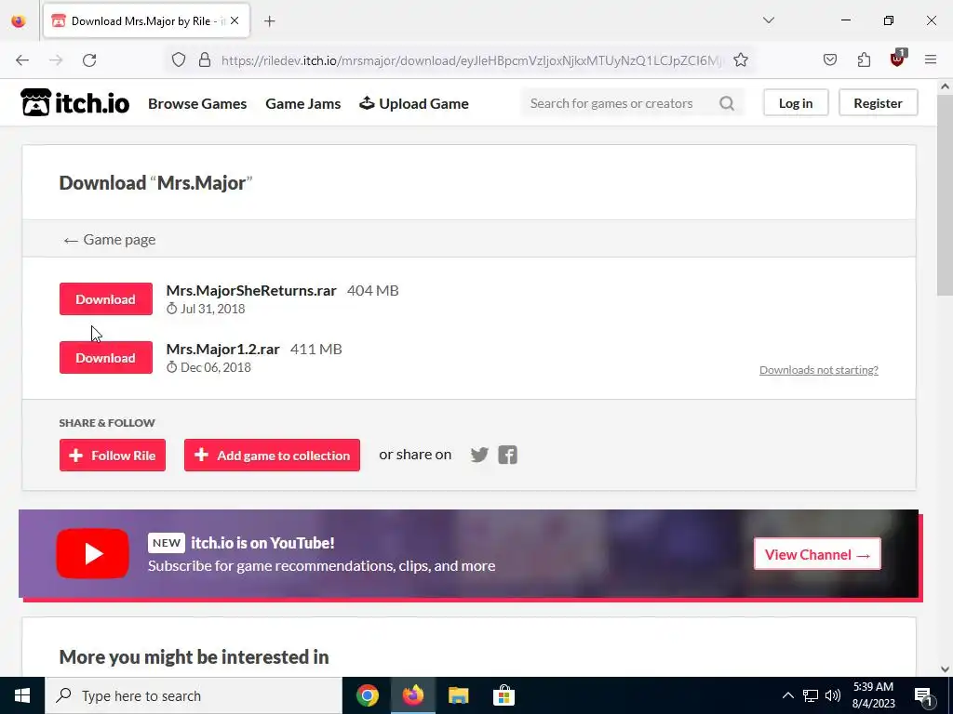953x714 pixels.
Task: Click the Log in button
Action: 796,103
